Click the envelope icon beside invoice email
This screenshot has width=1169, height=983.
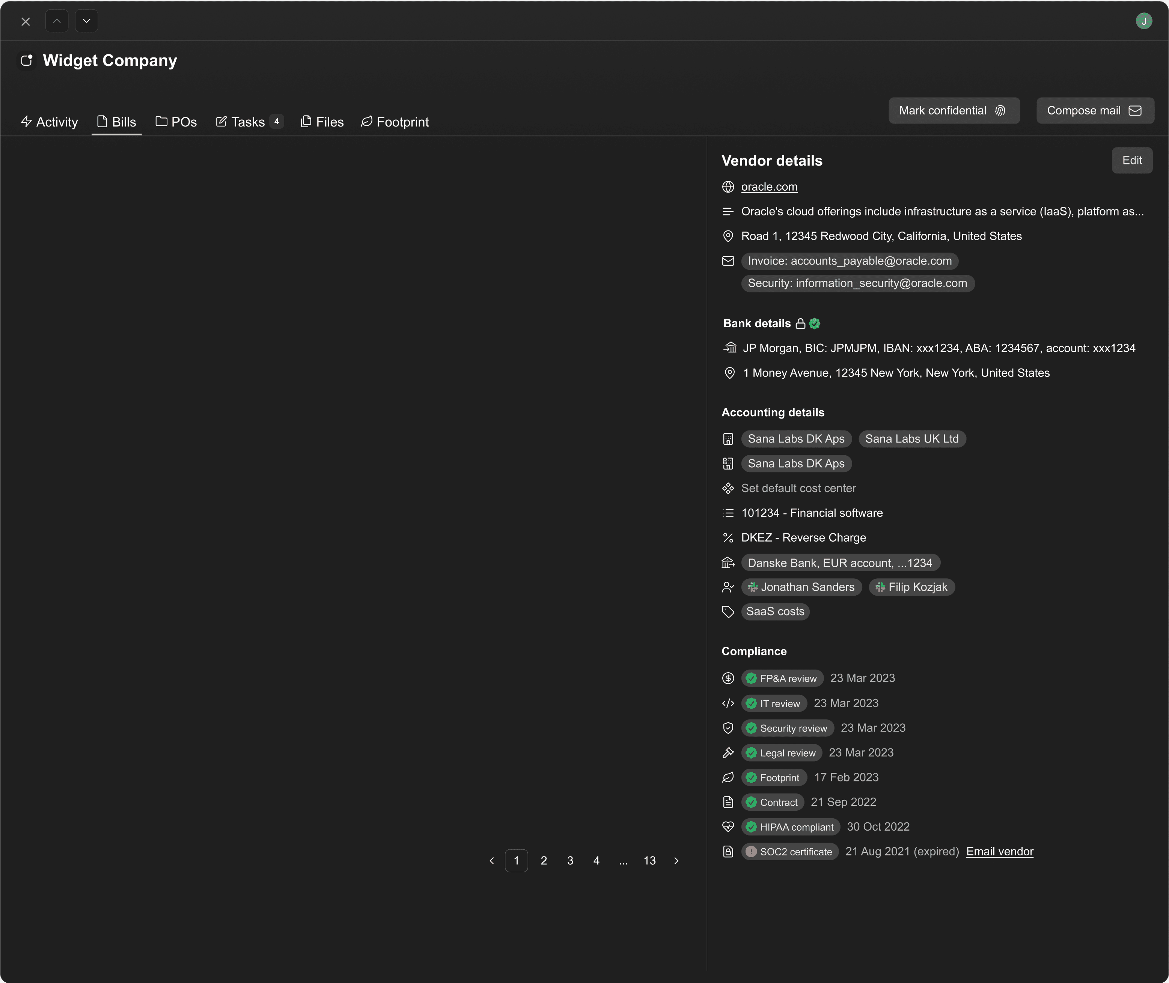point(728,261)
